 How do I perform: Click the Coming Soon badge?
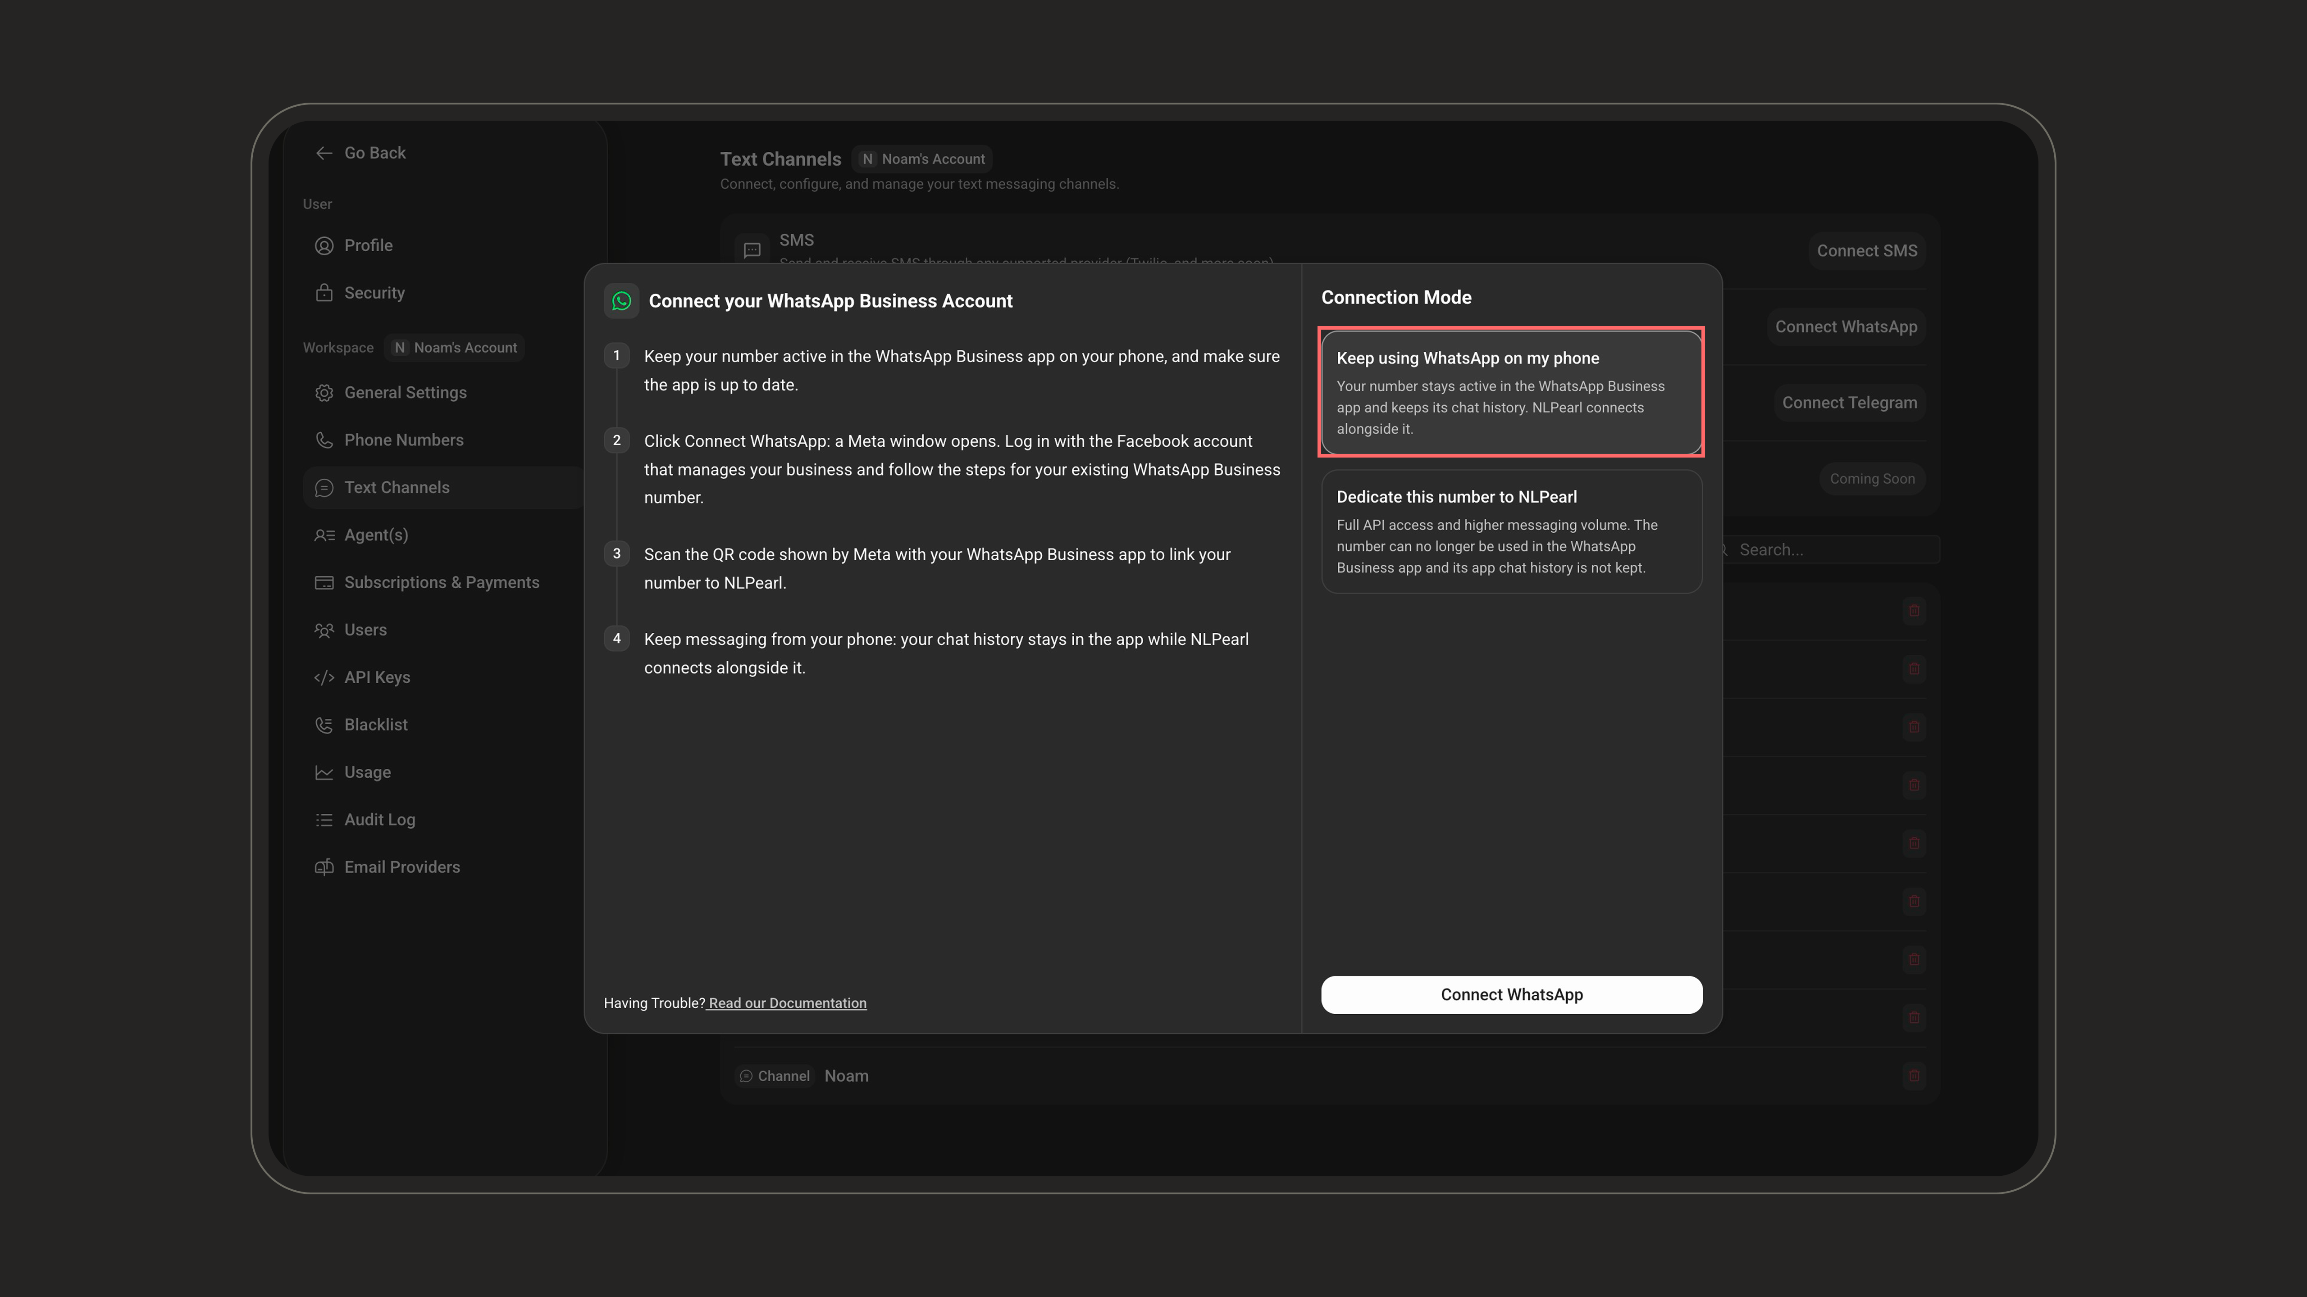click(x=1872, y=479)
